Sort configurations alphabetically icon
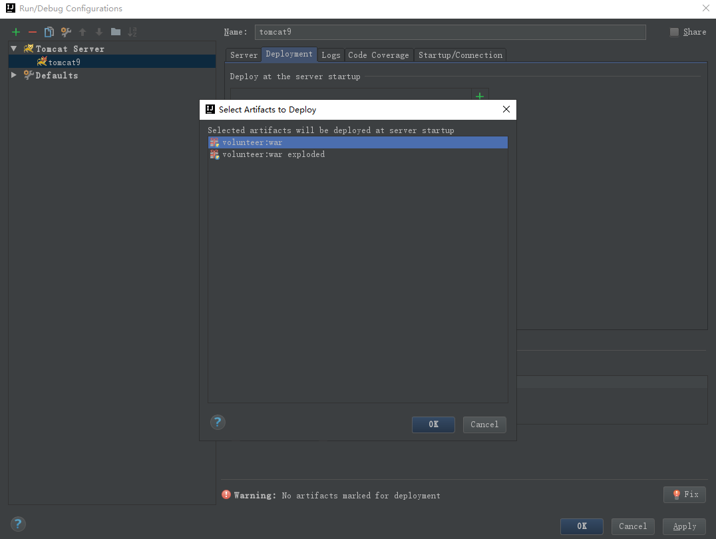This screenshot has height=539, width=716. click(x=132, y=32)
